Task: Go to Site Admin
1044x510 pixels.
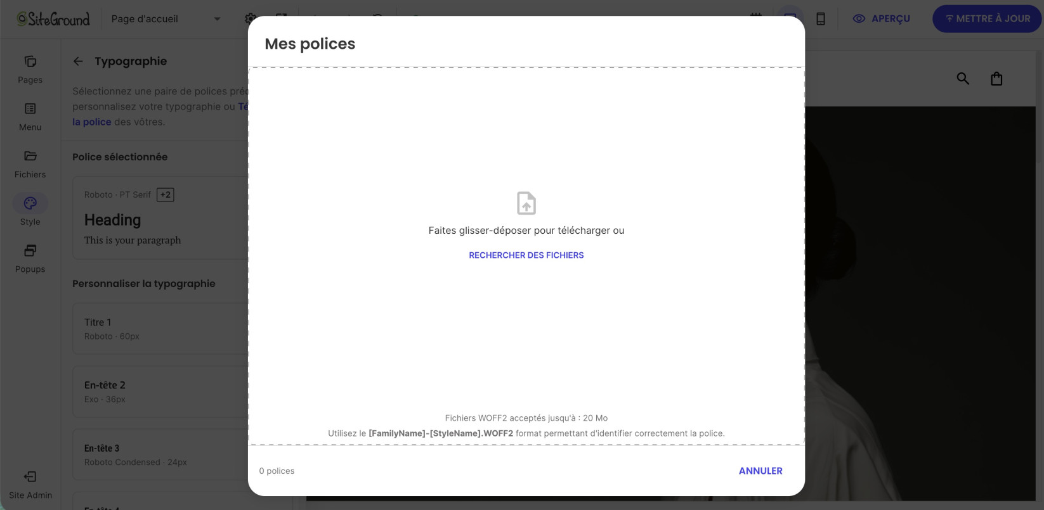Action: pyautogui.click(x=30, y=485)
